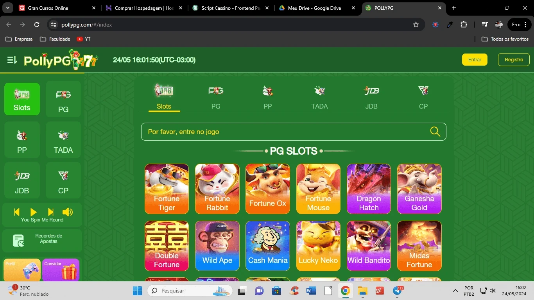Go to the previous music track
Screen dimensions: 534x300
coord(17,212)
